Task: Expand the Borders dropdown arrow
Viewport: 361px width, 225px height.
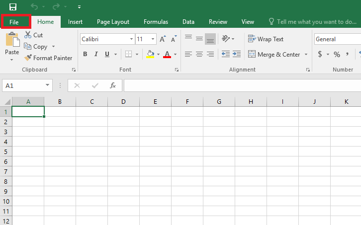Action: point(137,54)
